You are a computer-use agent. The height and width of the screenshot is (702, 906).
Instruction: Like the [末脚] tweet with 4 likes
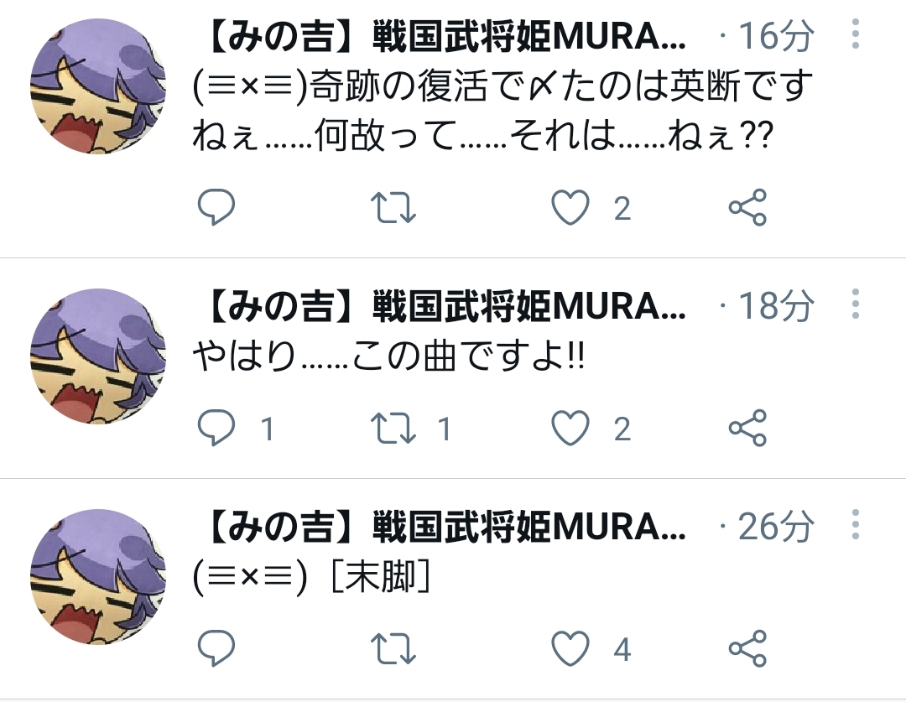tap(570, 648)
